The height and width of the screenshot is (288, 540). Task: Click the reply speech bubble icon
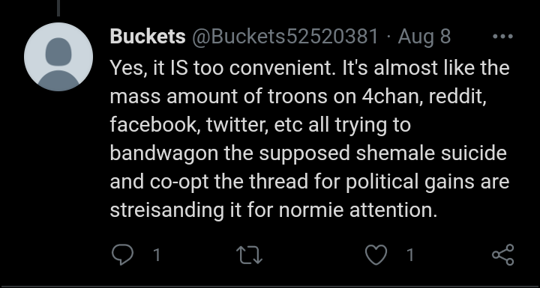[x=122, y=255]
